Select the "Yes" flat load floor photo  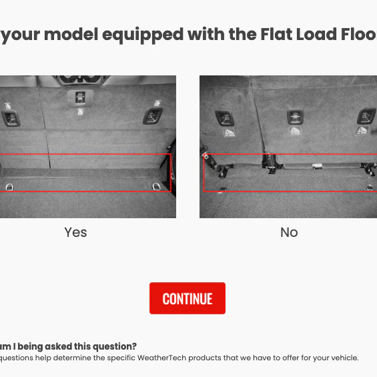88,147
